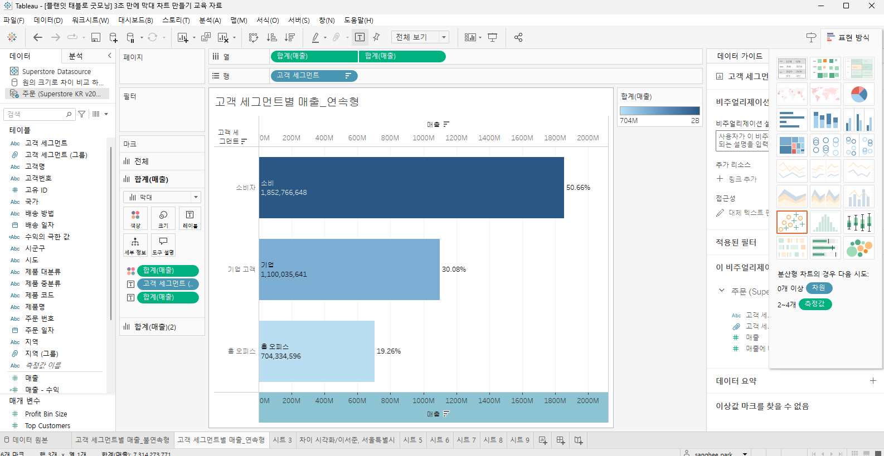Click the show/hide cards icon
884x456 pixels.
(x=470, y=37)
